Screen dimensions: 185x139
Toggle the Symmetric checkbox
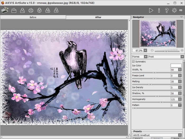(133, 62)
